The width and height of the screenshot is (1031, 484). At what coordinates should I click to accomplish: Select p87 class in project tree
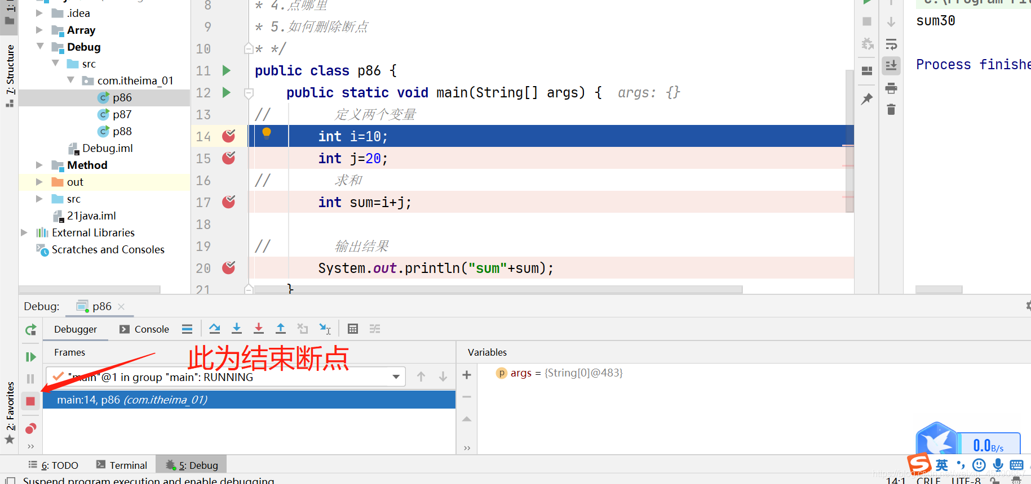pos(115,114)
